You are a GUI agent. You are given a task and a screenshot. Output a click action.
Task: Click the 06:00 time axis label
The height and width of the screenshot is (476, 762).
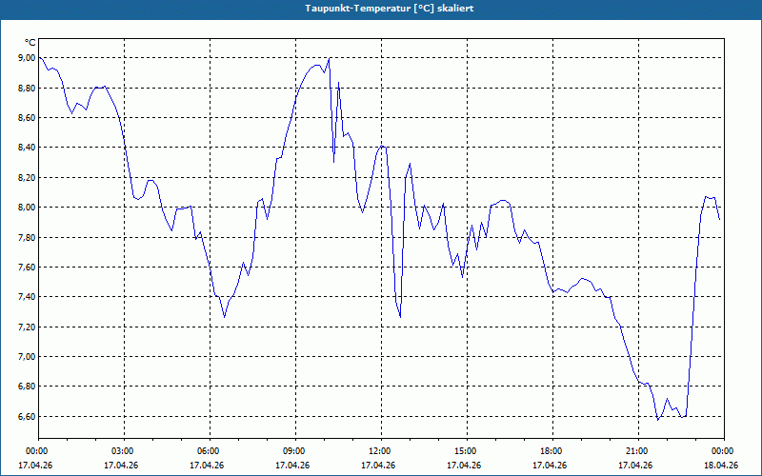point(210,451)
